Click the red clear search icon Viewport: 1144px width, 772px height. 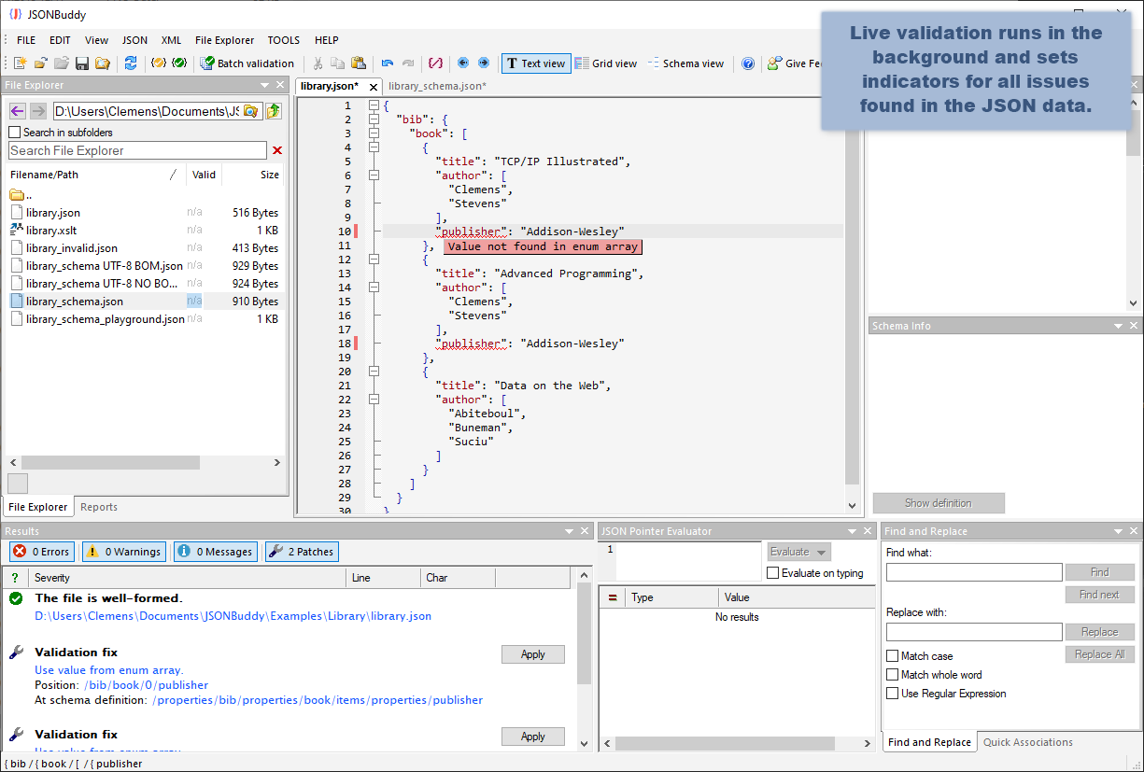coord(276,150)
